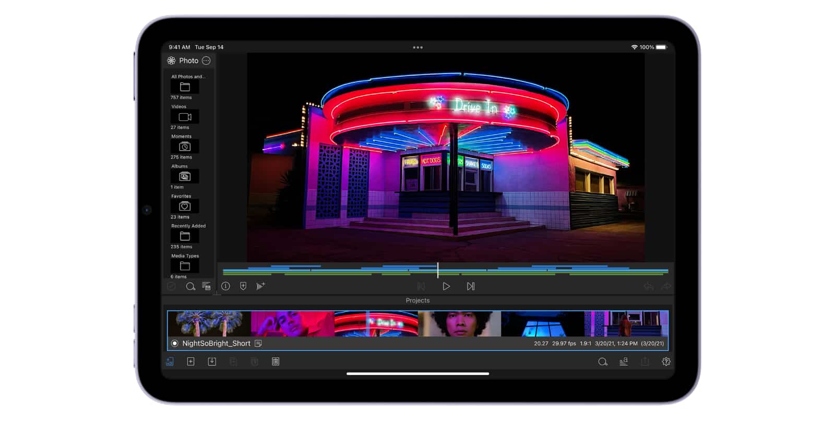Click the import project icon

click(x=212, y=361)
